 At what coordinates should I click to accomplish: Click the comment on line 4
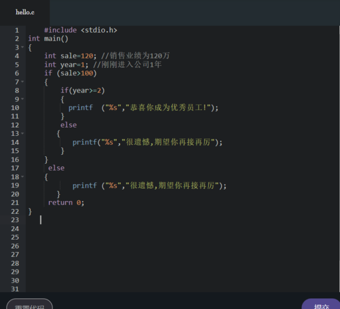(135, 56)
